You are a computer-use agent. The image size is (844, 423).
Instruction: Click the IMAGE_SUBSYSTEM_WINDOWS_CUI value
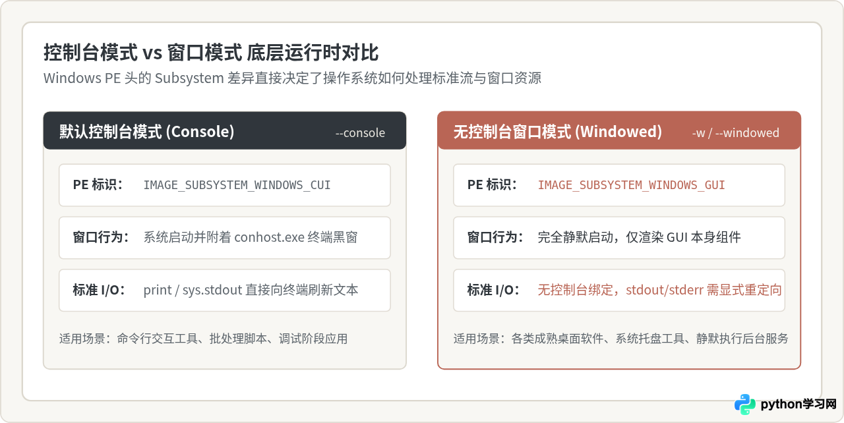click(237, 185)
